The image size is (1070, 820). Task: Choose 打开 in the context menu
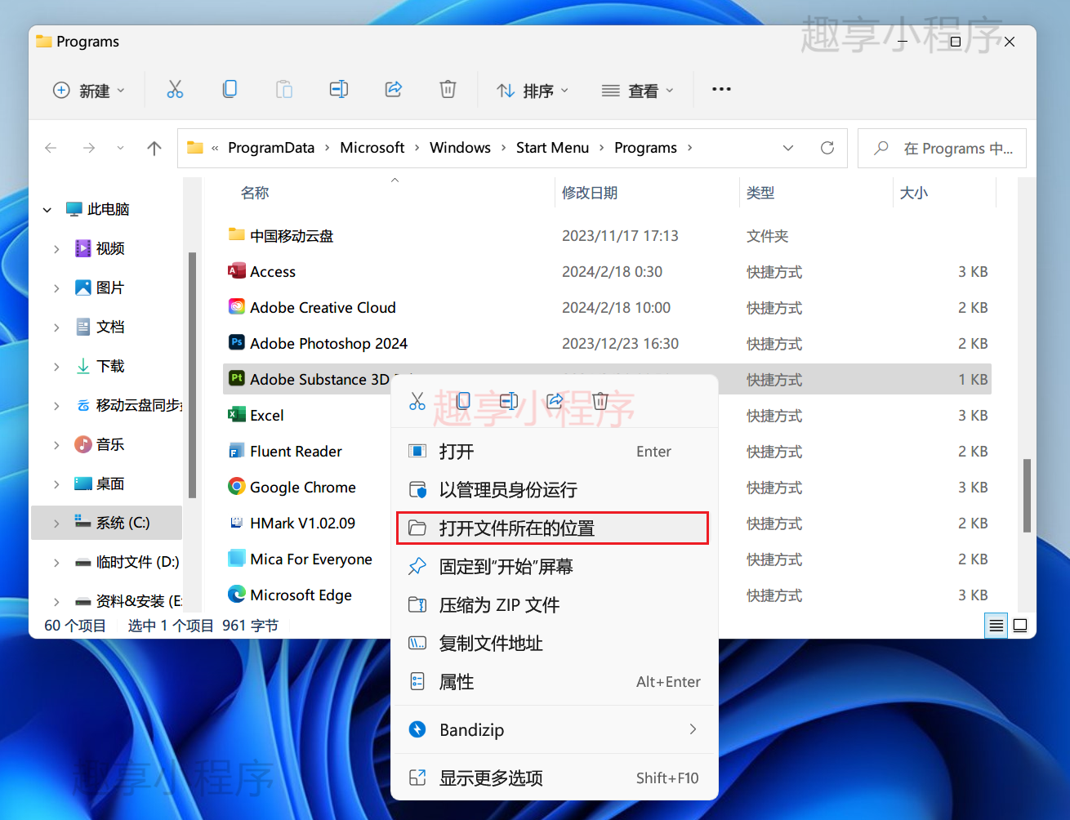click(555, 452)
